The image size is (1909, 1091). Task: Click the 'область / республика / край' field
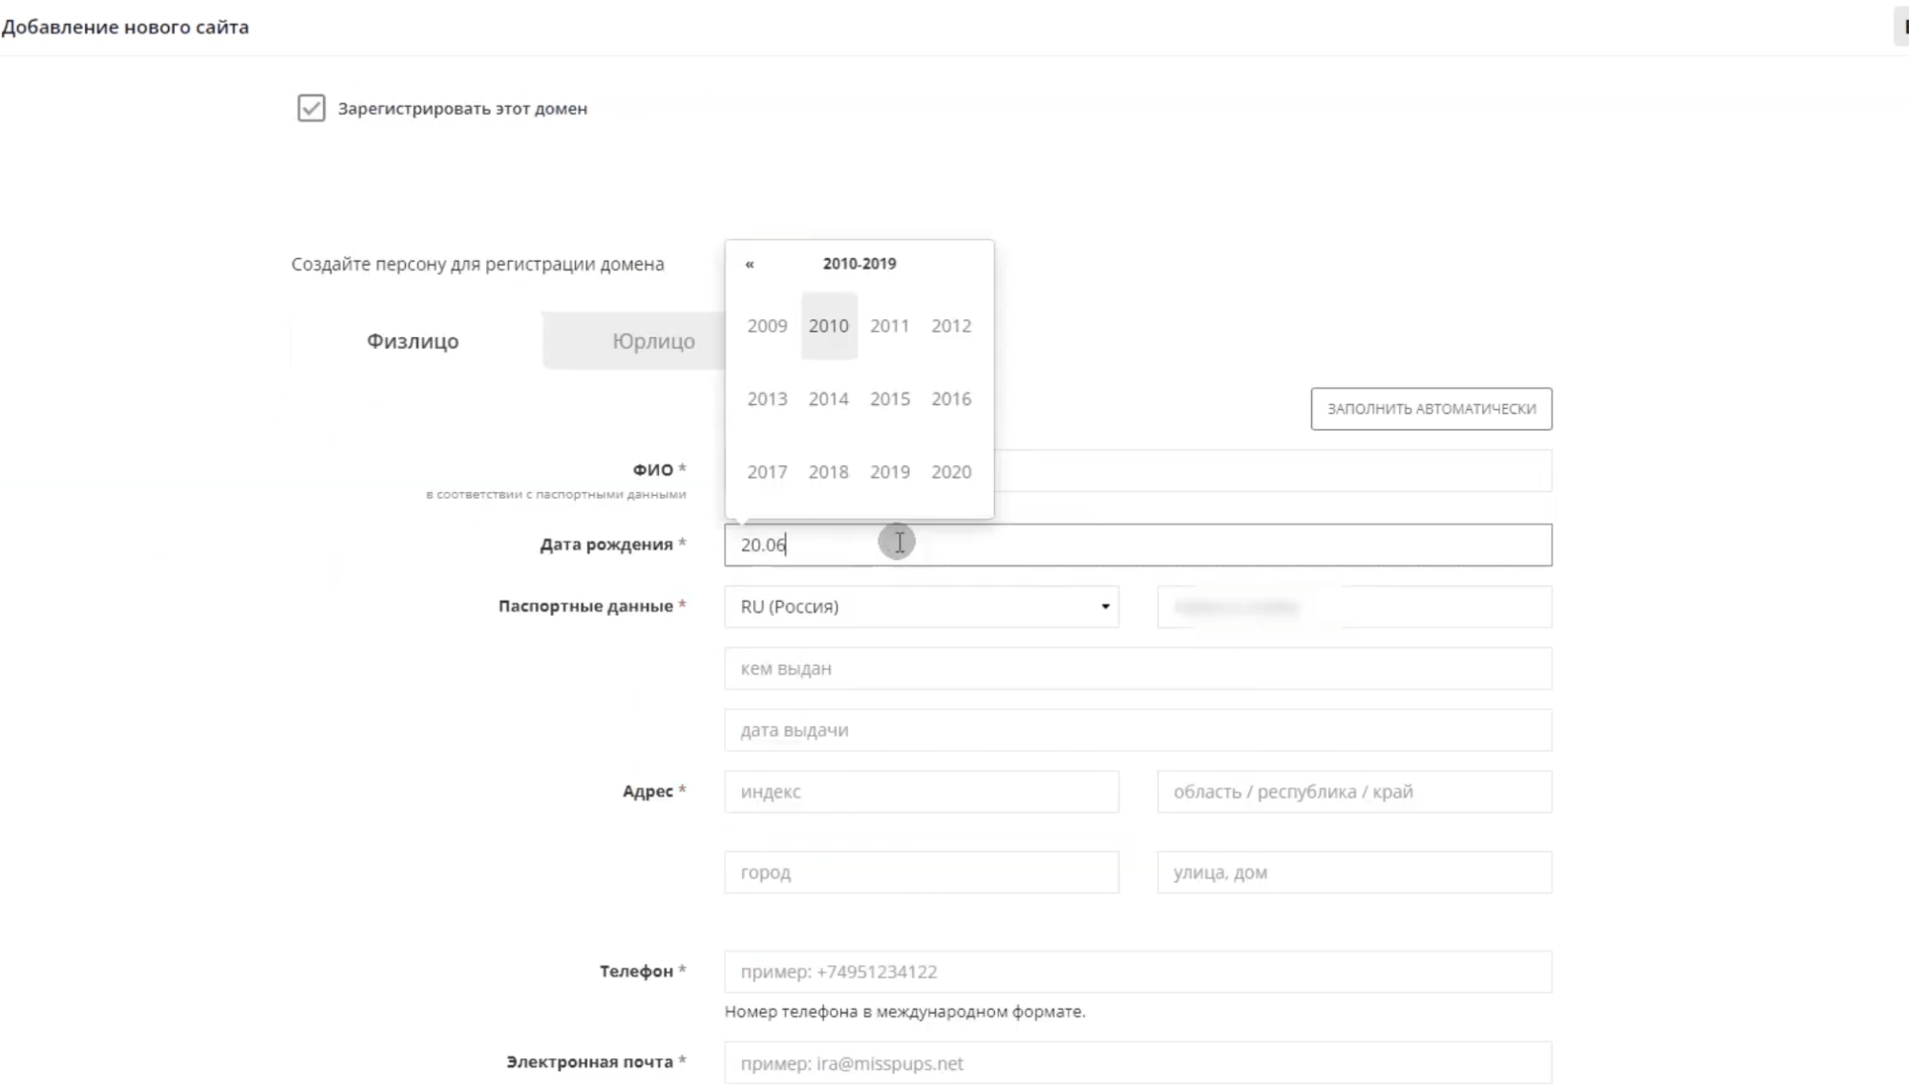[1353, 792]
